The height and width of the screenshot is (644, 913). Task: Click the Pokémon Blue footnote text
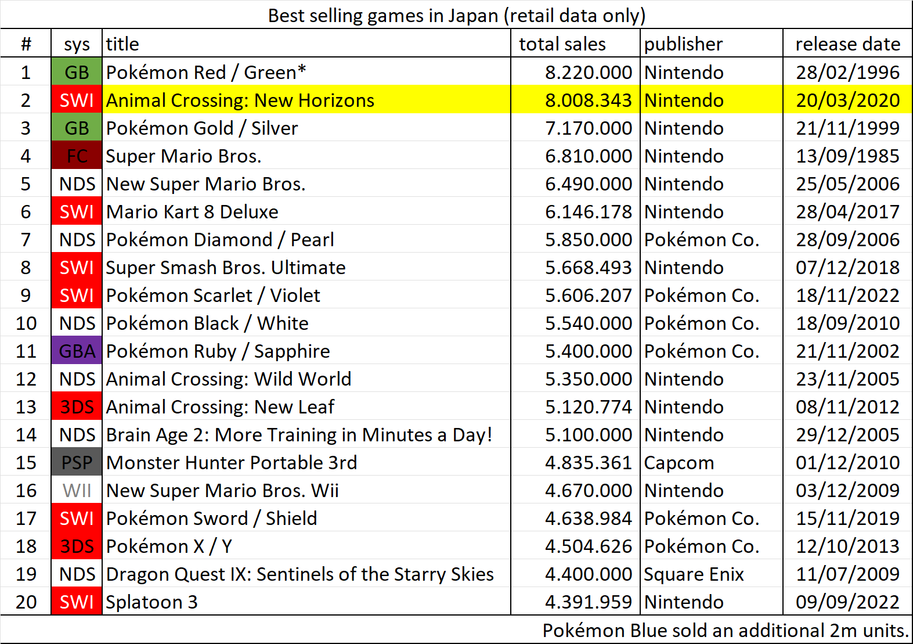click(x=726, y=630)
